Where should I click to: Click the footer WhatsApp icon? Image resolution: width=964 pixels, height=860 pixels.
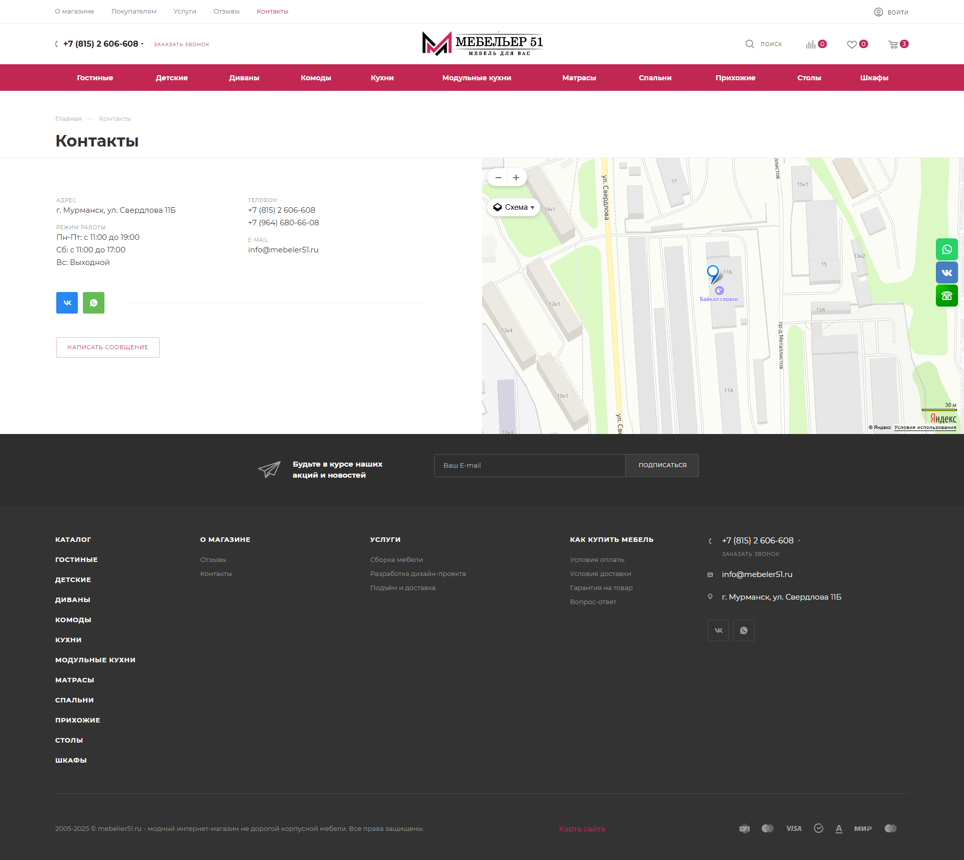pyautogui.click(x=744, y=630)
